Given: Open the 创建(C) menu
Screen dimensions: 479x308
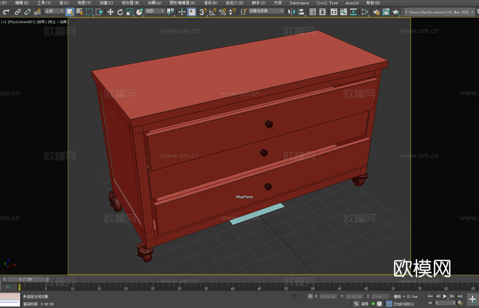Looking at the screenshot, I should 106,3.
